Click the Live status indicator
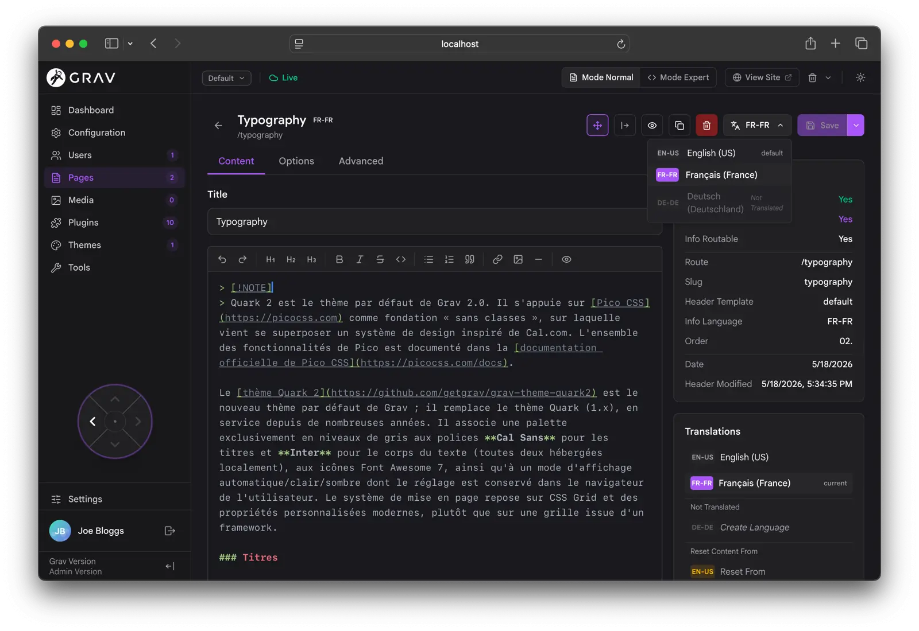919x631 pixels. [283, 78]
